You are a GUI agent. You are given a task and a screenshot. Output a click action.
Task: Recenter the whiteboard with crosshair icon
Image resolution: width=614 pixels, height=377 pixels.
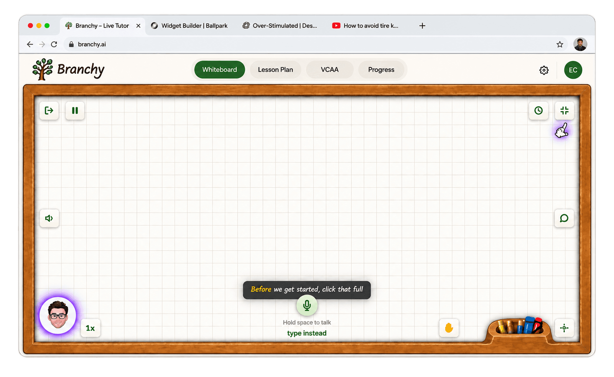[x=564, y=328]
